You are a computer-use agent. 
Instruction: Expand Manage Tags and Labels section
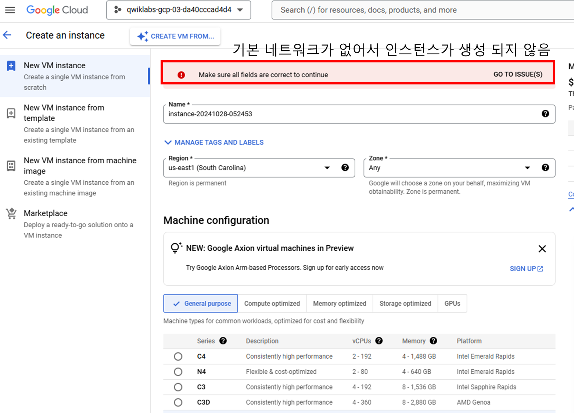214,142
